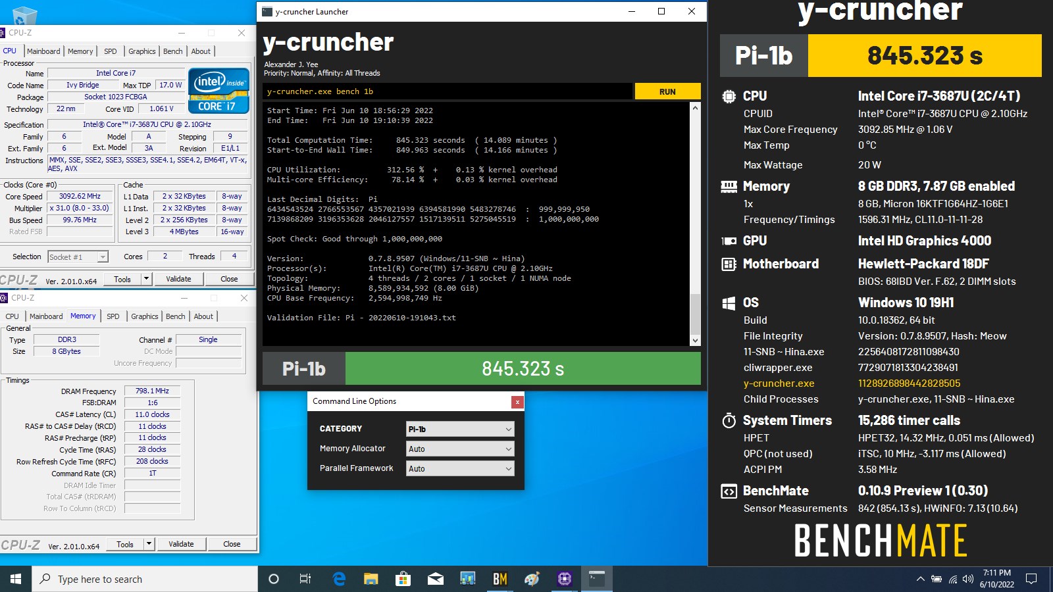This screenshot has height=592, width=1053.
Task: Open the CPU-Z taskbar icon
Action: coord(565,579)
